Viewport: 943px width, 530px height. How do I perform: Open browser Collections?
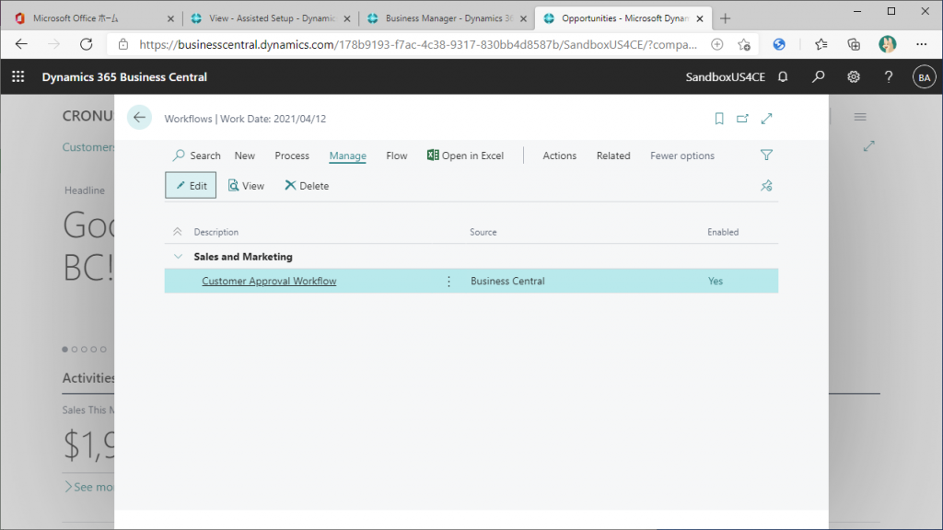(x=854, y=44)
